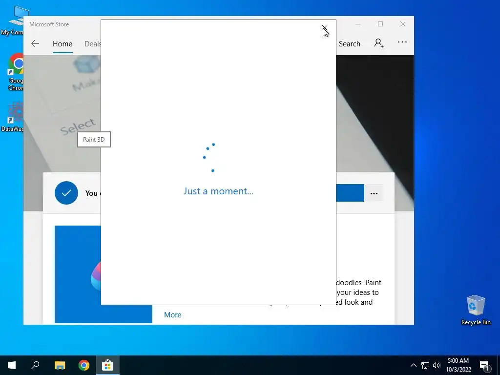The width and height of the screenshot is (500, 375).
Task: Click the More link in the description
Action: click(x=172, y=315)
